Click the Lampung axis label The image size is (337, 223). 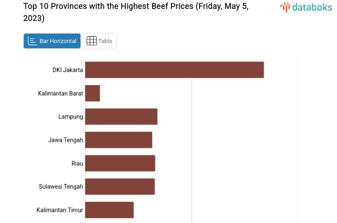point(71,116)
